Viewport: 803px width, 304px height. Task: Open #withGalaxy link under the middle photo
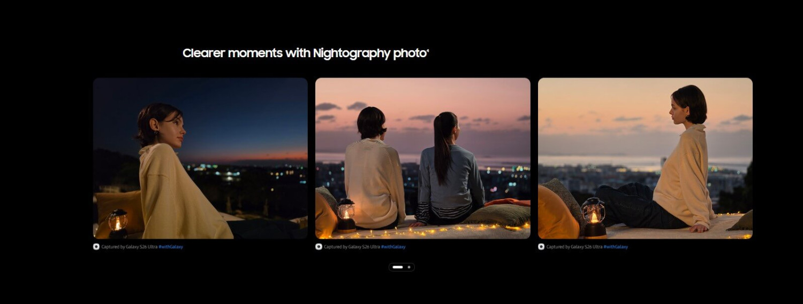(393, 247)
